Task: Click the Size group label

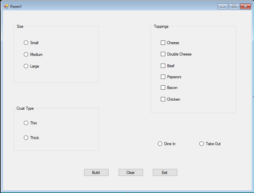Action: [x=20, y=26]
